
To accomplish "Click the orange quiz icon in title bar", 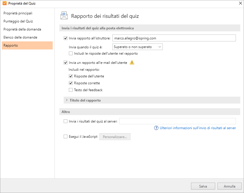I will point(4,3).
